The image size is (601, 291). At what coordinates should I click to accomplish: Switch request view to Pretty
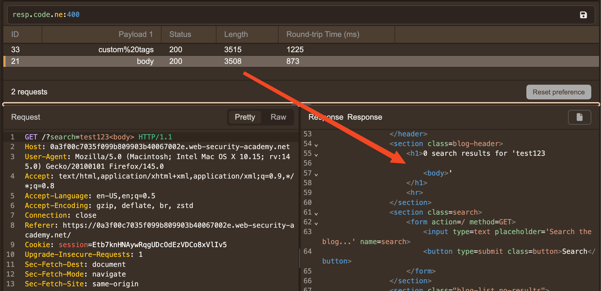coord(245,117)
